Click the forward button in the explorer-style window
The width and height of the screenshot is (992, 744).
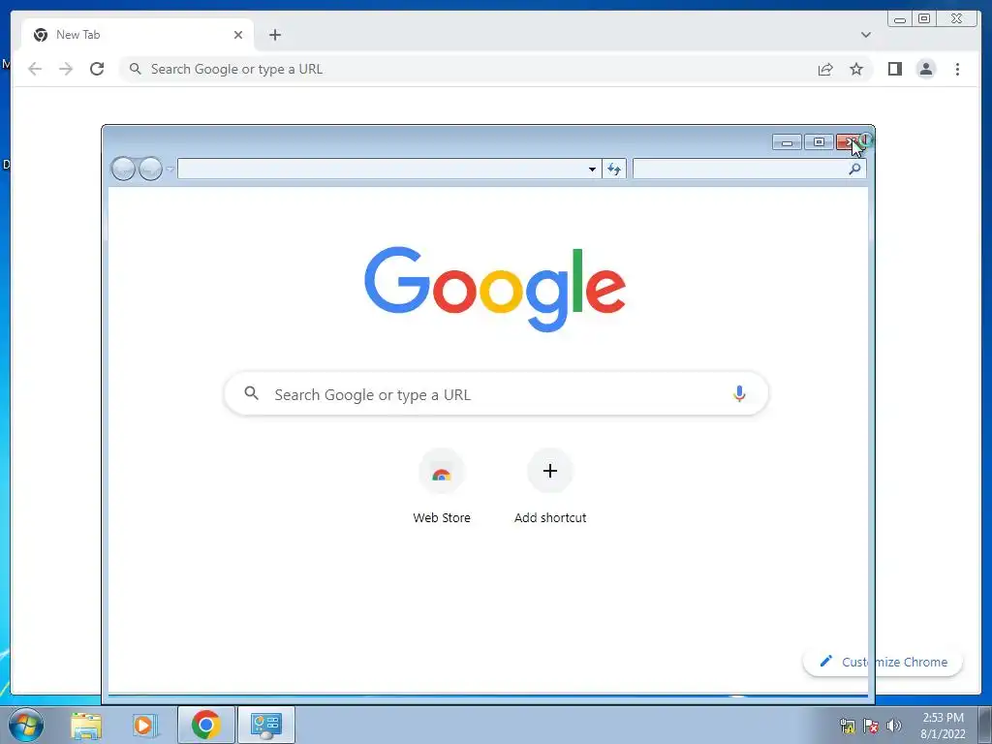click(150, 169)
